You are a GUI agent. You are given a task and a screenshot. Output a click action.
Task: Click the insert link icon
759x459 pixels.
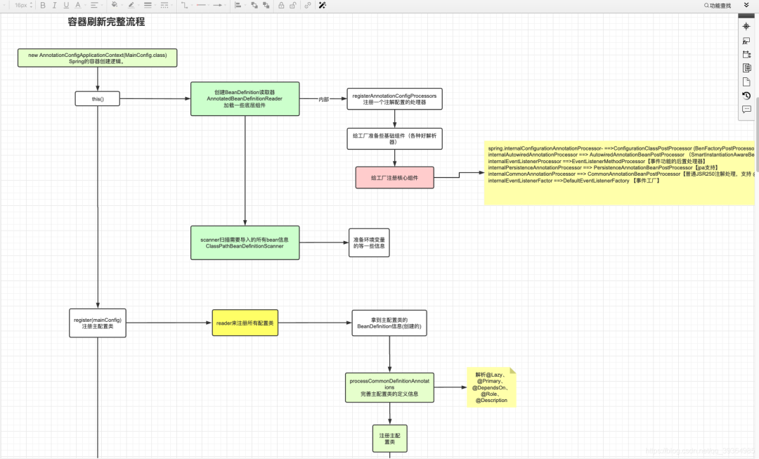point(307,6)
